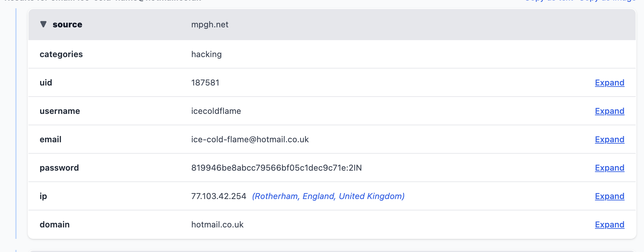Expand the email row

609,139
